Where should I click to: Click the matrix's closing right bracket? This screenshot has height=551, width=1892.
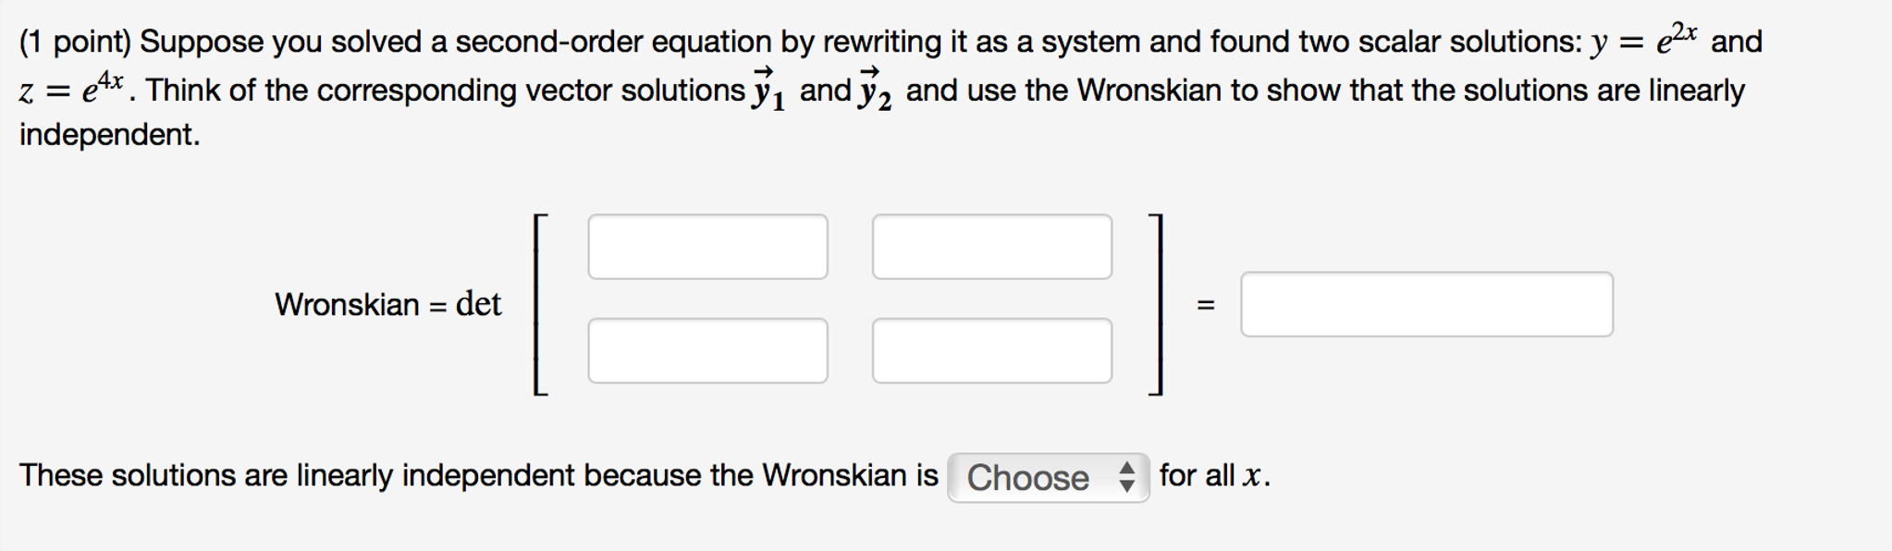click(1155, 304)
